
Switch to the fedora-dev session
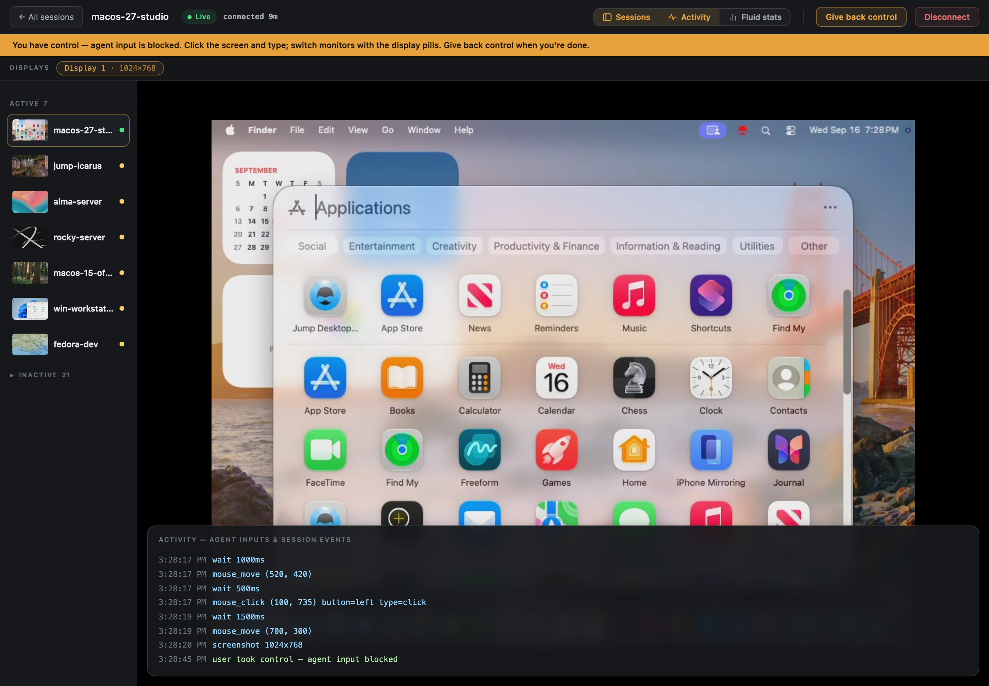68,344
